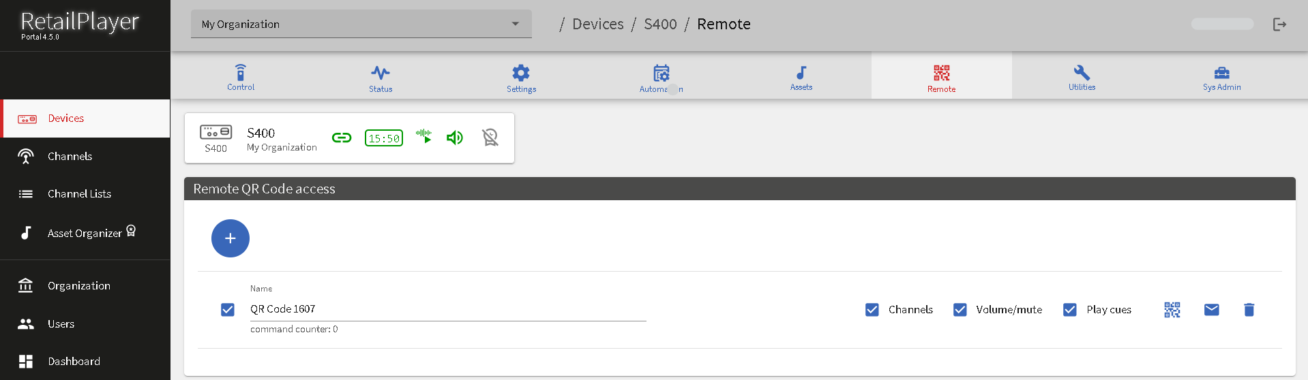Click the green link connection icon
The width and height of the screenshot is (1308, 380).
pos(342,138)
